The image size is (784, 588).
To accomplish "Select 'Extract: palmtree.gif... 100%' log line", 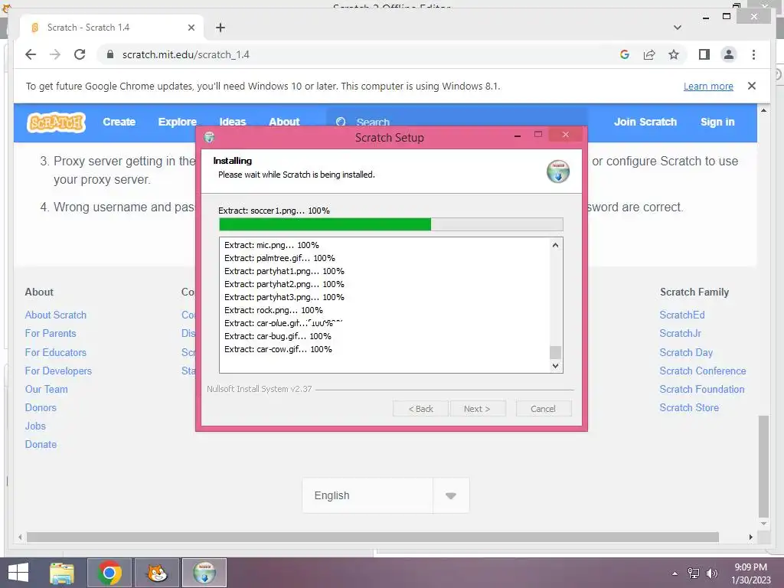I will click(x=279, y=258).
